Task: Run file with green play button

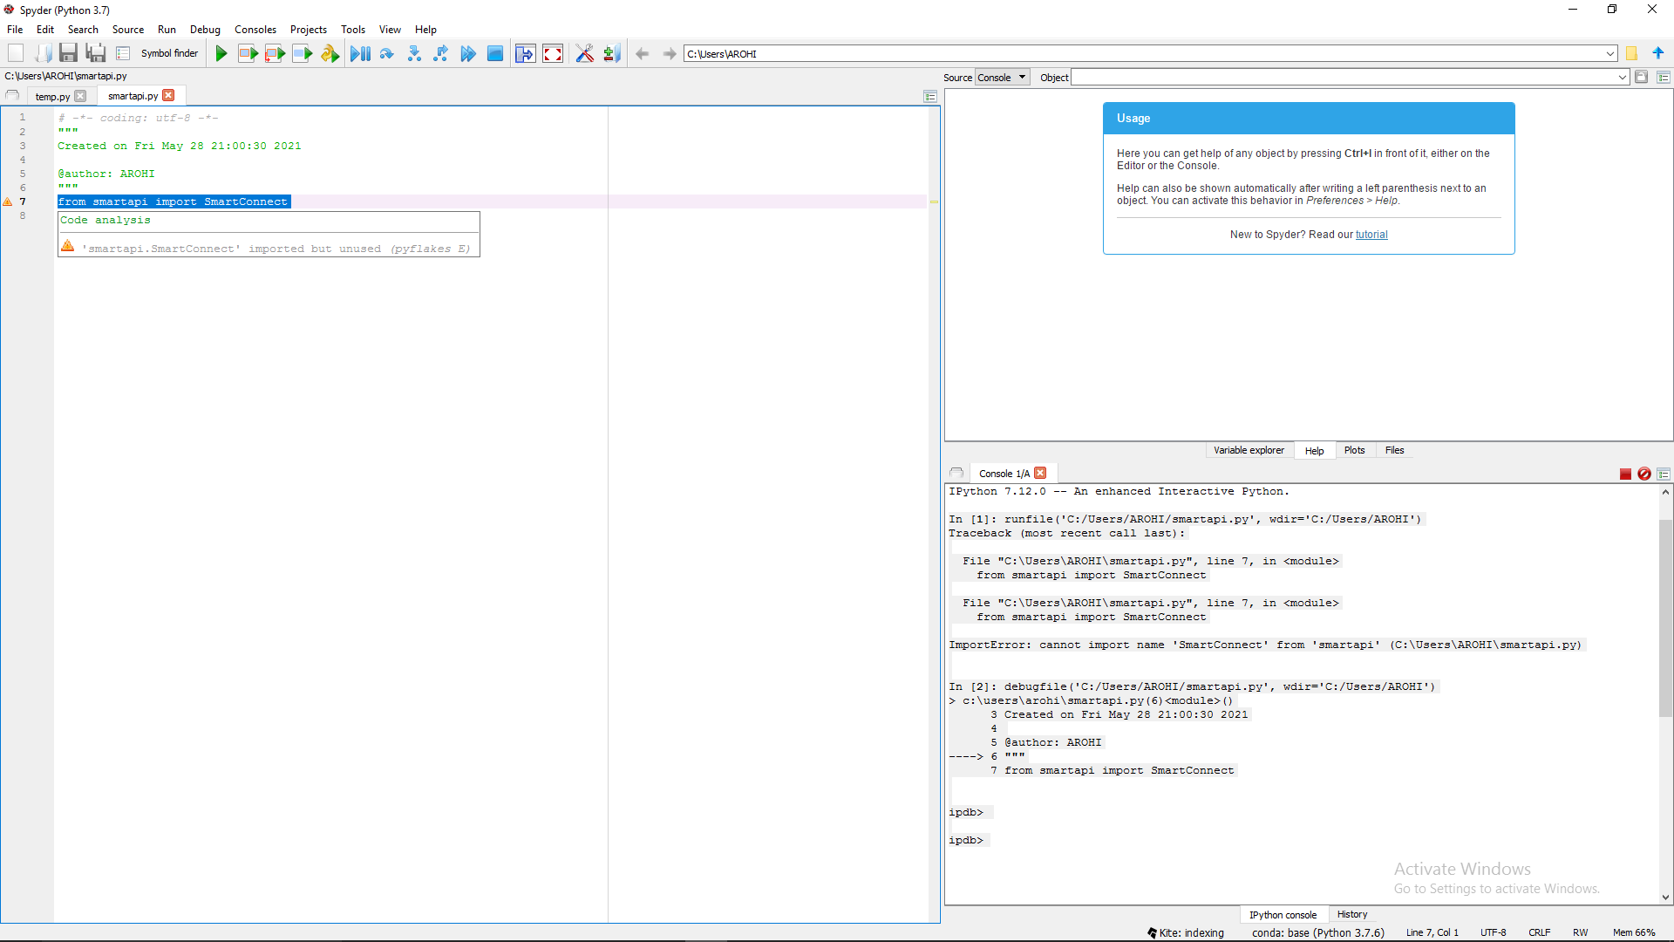Action: point(221,53)
